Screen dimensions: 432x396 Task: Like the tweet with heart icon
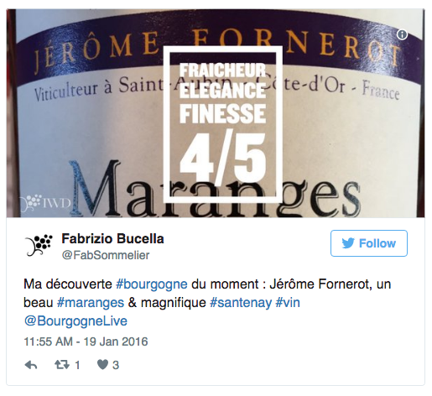(102, 364)
